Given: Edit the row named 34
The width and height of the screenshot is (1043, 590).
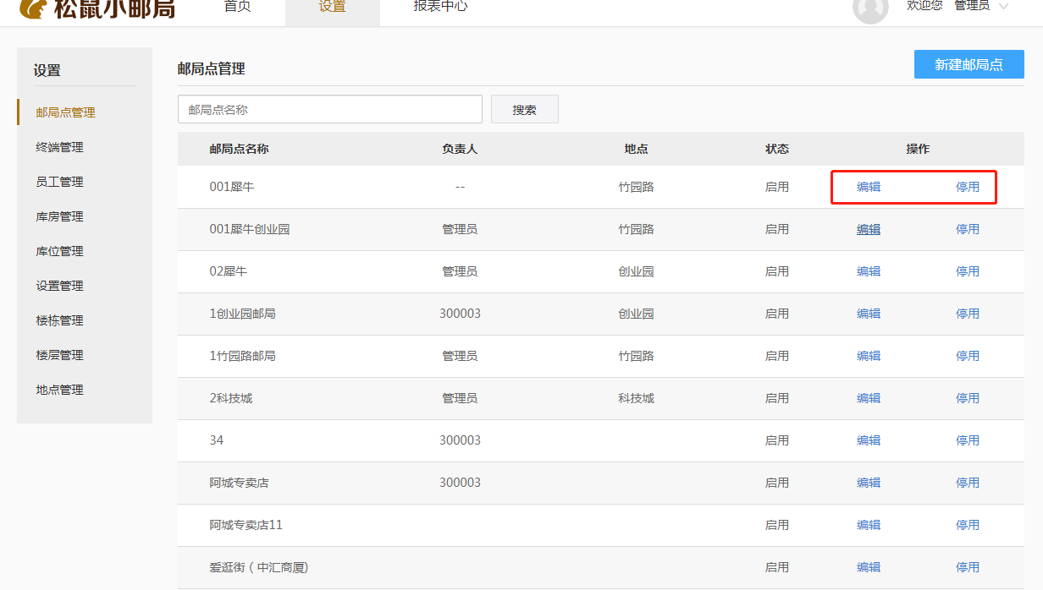Looking at the screenshot, I should 869,440.
